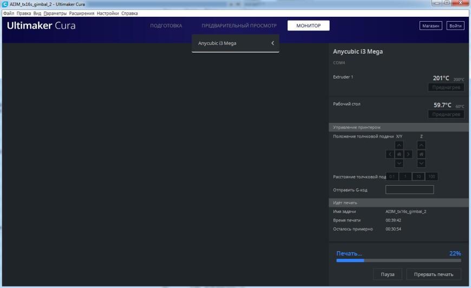Image resolution: width=471 pixels, height=288 pixels.
Task: Open the Файл menu
Action: [x=9, y=13]
